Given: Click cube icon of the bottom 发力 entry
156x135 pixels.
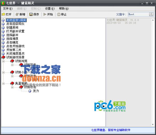Looking at the screenshot, I should click(30, 91).
